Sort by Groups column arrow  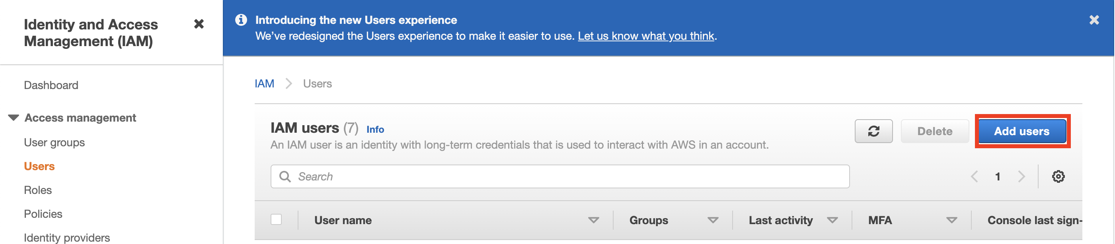pyautogui.click(x=713, y=220)
